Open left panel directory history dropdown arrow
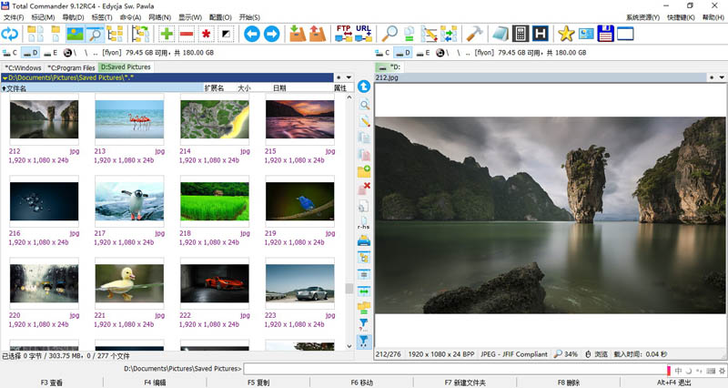This screenshot has height=388, width=728. pyautogui.click(x=349, y=77)
